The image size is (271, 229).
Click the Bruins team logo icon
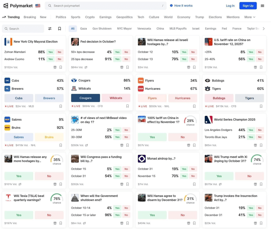[7, 128]
